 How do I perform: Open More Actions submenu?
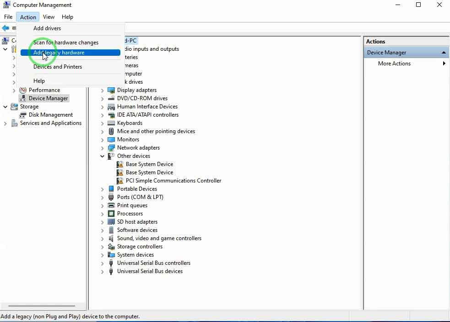pos(394,64)
